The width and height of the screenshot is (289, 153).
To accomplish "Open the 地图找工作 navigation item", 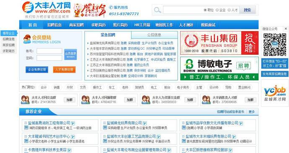I will tap(164, 25).
